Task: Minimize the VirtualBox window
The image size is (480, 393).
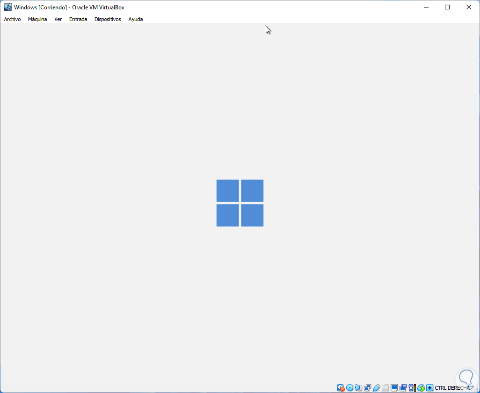Action: 426,7
